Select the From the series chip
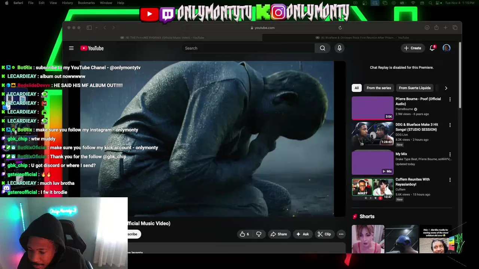The height and width of the screenshot is (269, 479). pos(379,88)
